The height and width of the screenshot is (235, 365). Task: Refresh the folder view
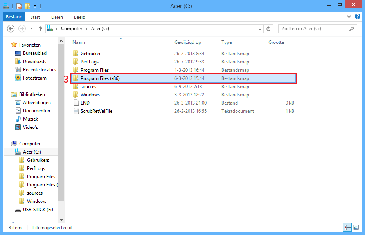(x=268, y=28)
